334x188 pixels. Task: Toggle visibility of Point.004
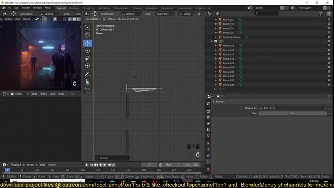click(329, 28)
